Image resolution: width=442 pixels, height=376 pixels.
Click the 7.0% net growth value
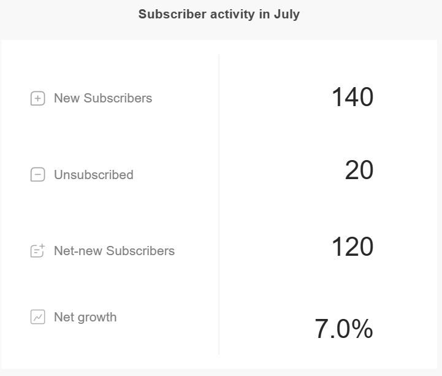click(344, 329)
